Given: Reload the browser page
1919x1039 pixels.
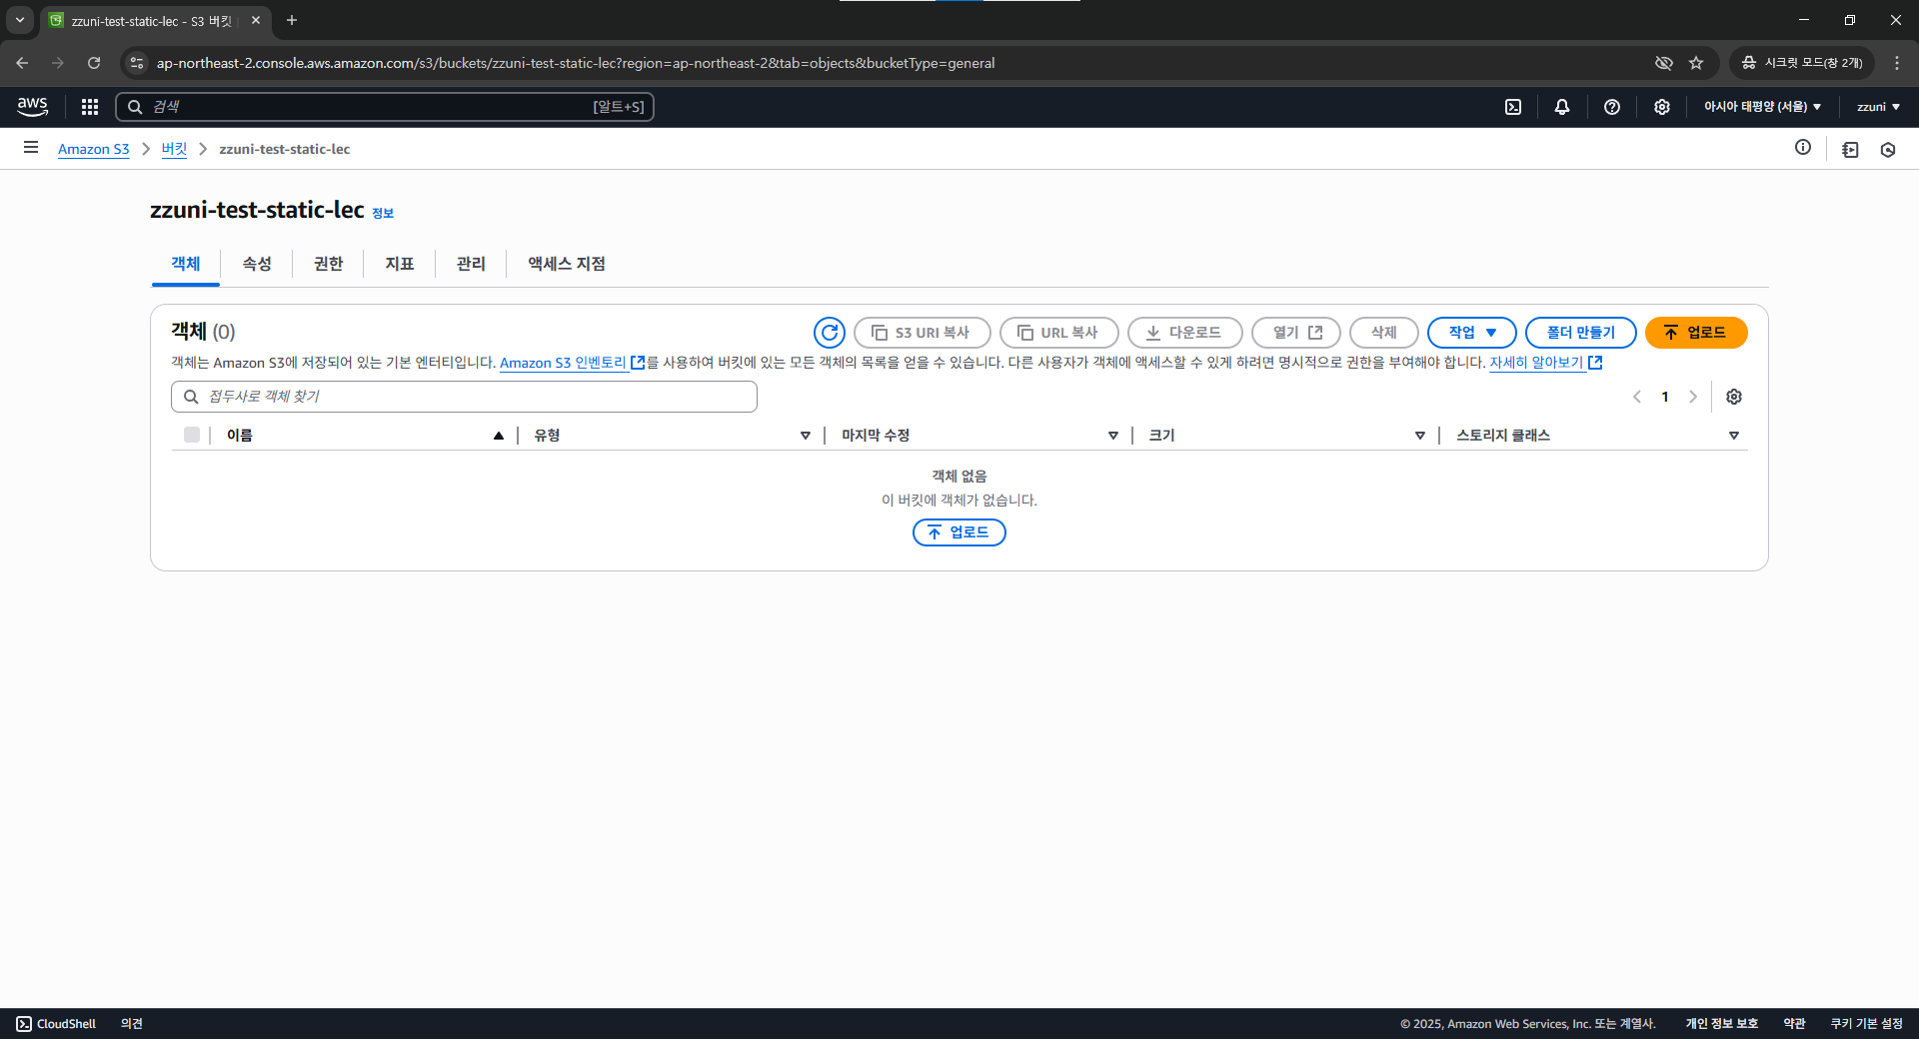Looking at the screenshot, I should tap(94, 63).
